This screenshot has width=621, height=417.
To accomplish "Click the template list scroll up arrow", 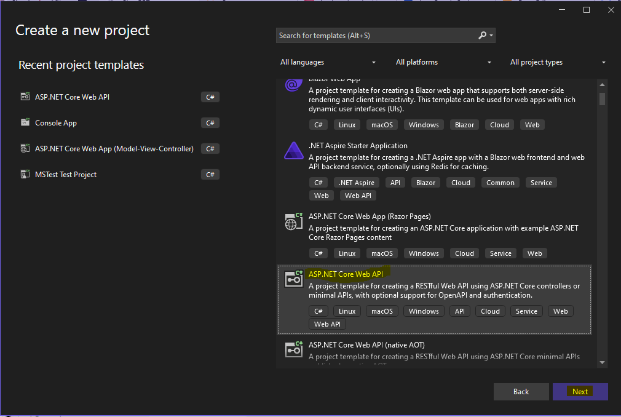I will (x=602, y=85).
